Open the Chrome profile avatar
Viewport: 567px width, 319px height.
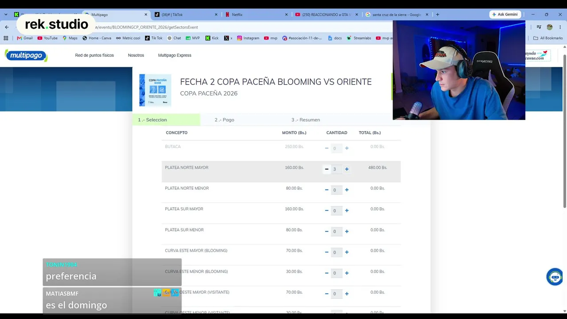[550, 27]
